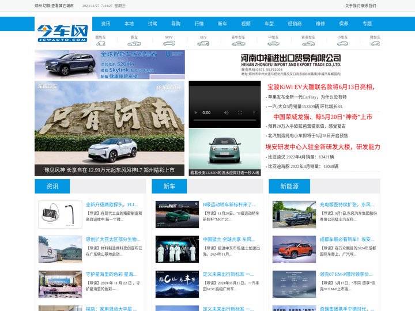
Task: Click the 今车网 JCWAUTO.COM logo
Action: click(62, 33)
